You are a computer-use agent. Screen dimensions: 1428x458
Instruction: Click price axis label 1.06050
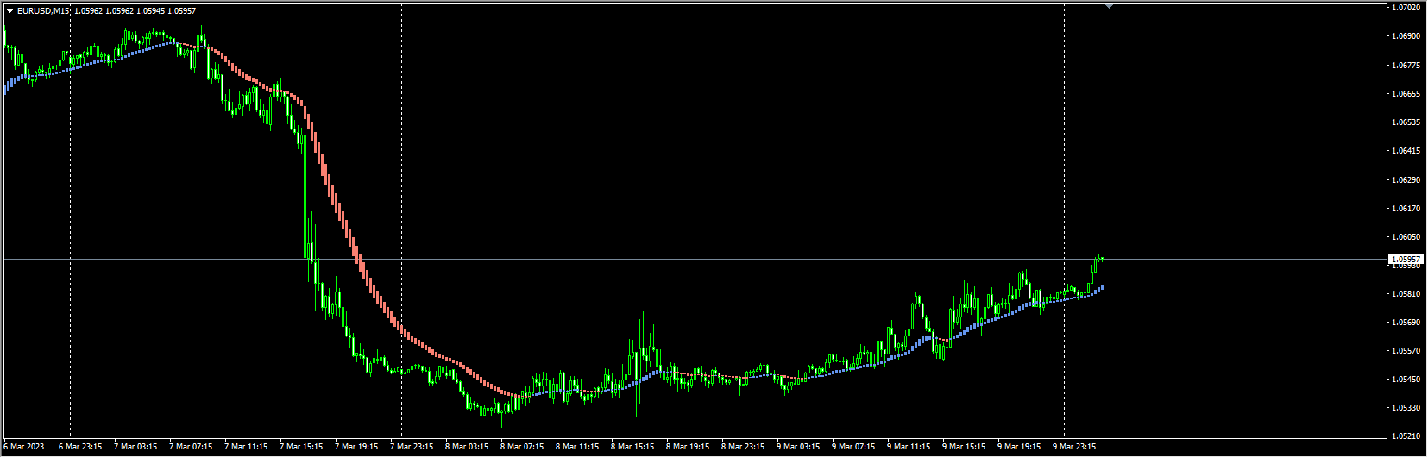coord(1406,237)
